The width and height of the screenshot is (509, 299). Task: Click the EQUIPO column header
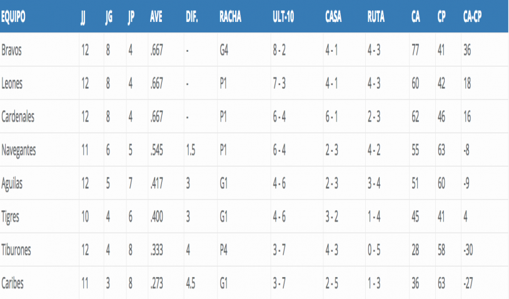point(13,17)
